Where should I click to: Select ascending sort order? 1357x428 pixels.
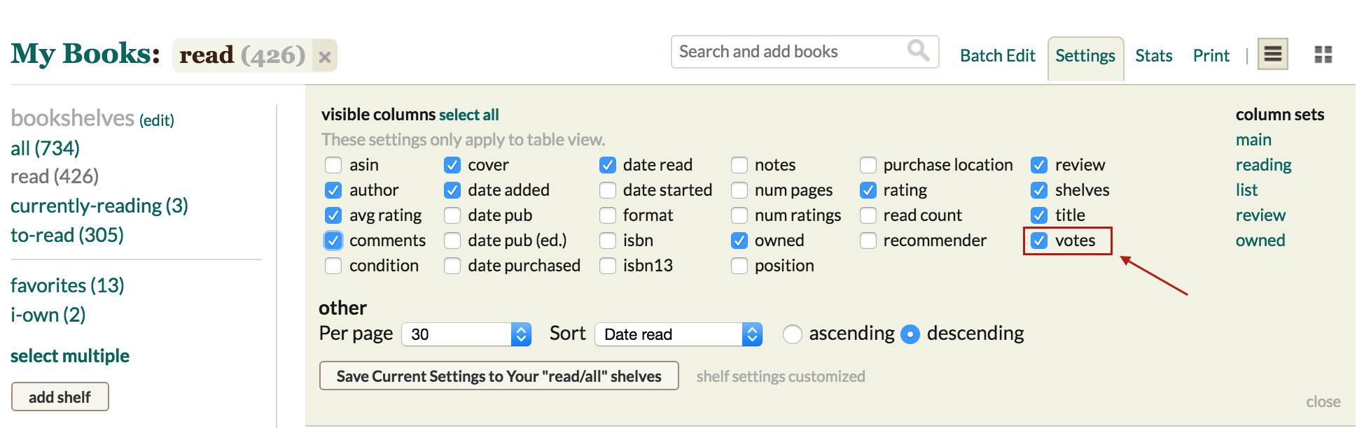click(792, 334)
